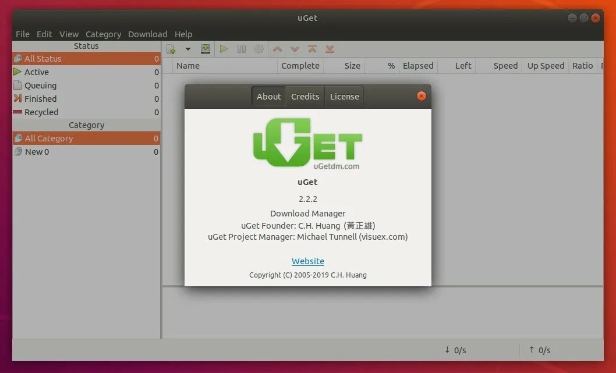Open the Website link

[x=307, y=261]
